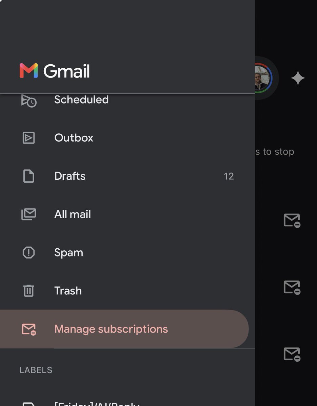Viewport: 317px width, 406px height.
Task: Open the account profile avatar
Action: point(263,78)
